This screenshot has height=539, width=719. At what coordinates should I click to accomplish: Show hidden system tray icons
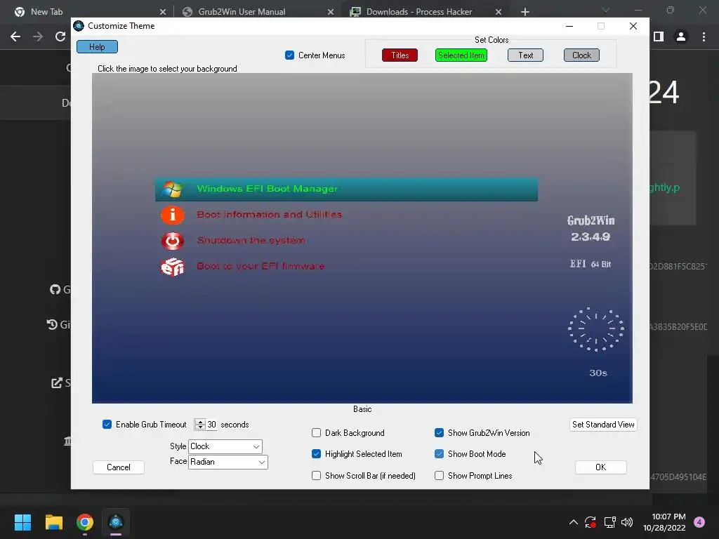[573, 522]
